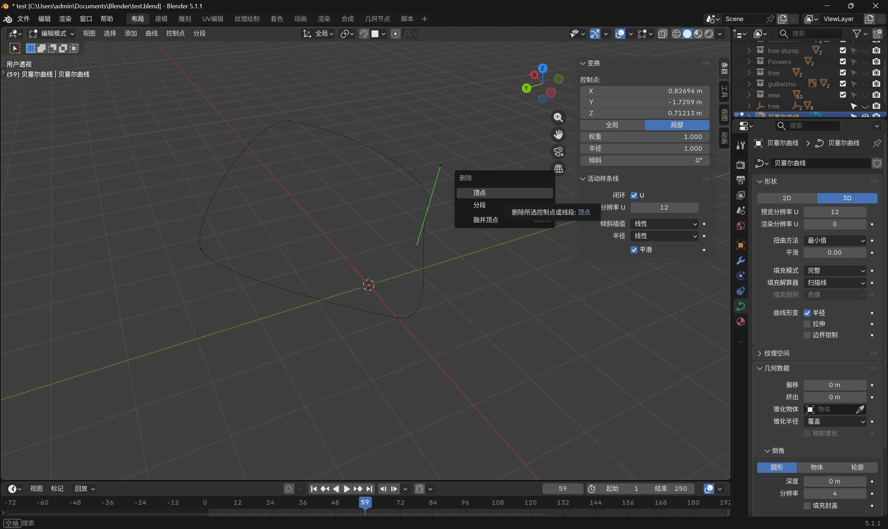Open the Modifiers wrench properties tab

point(740,261)
